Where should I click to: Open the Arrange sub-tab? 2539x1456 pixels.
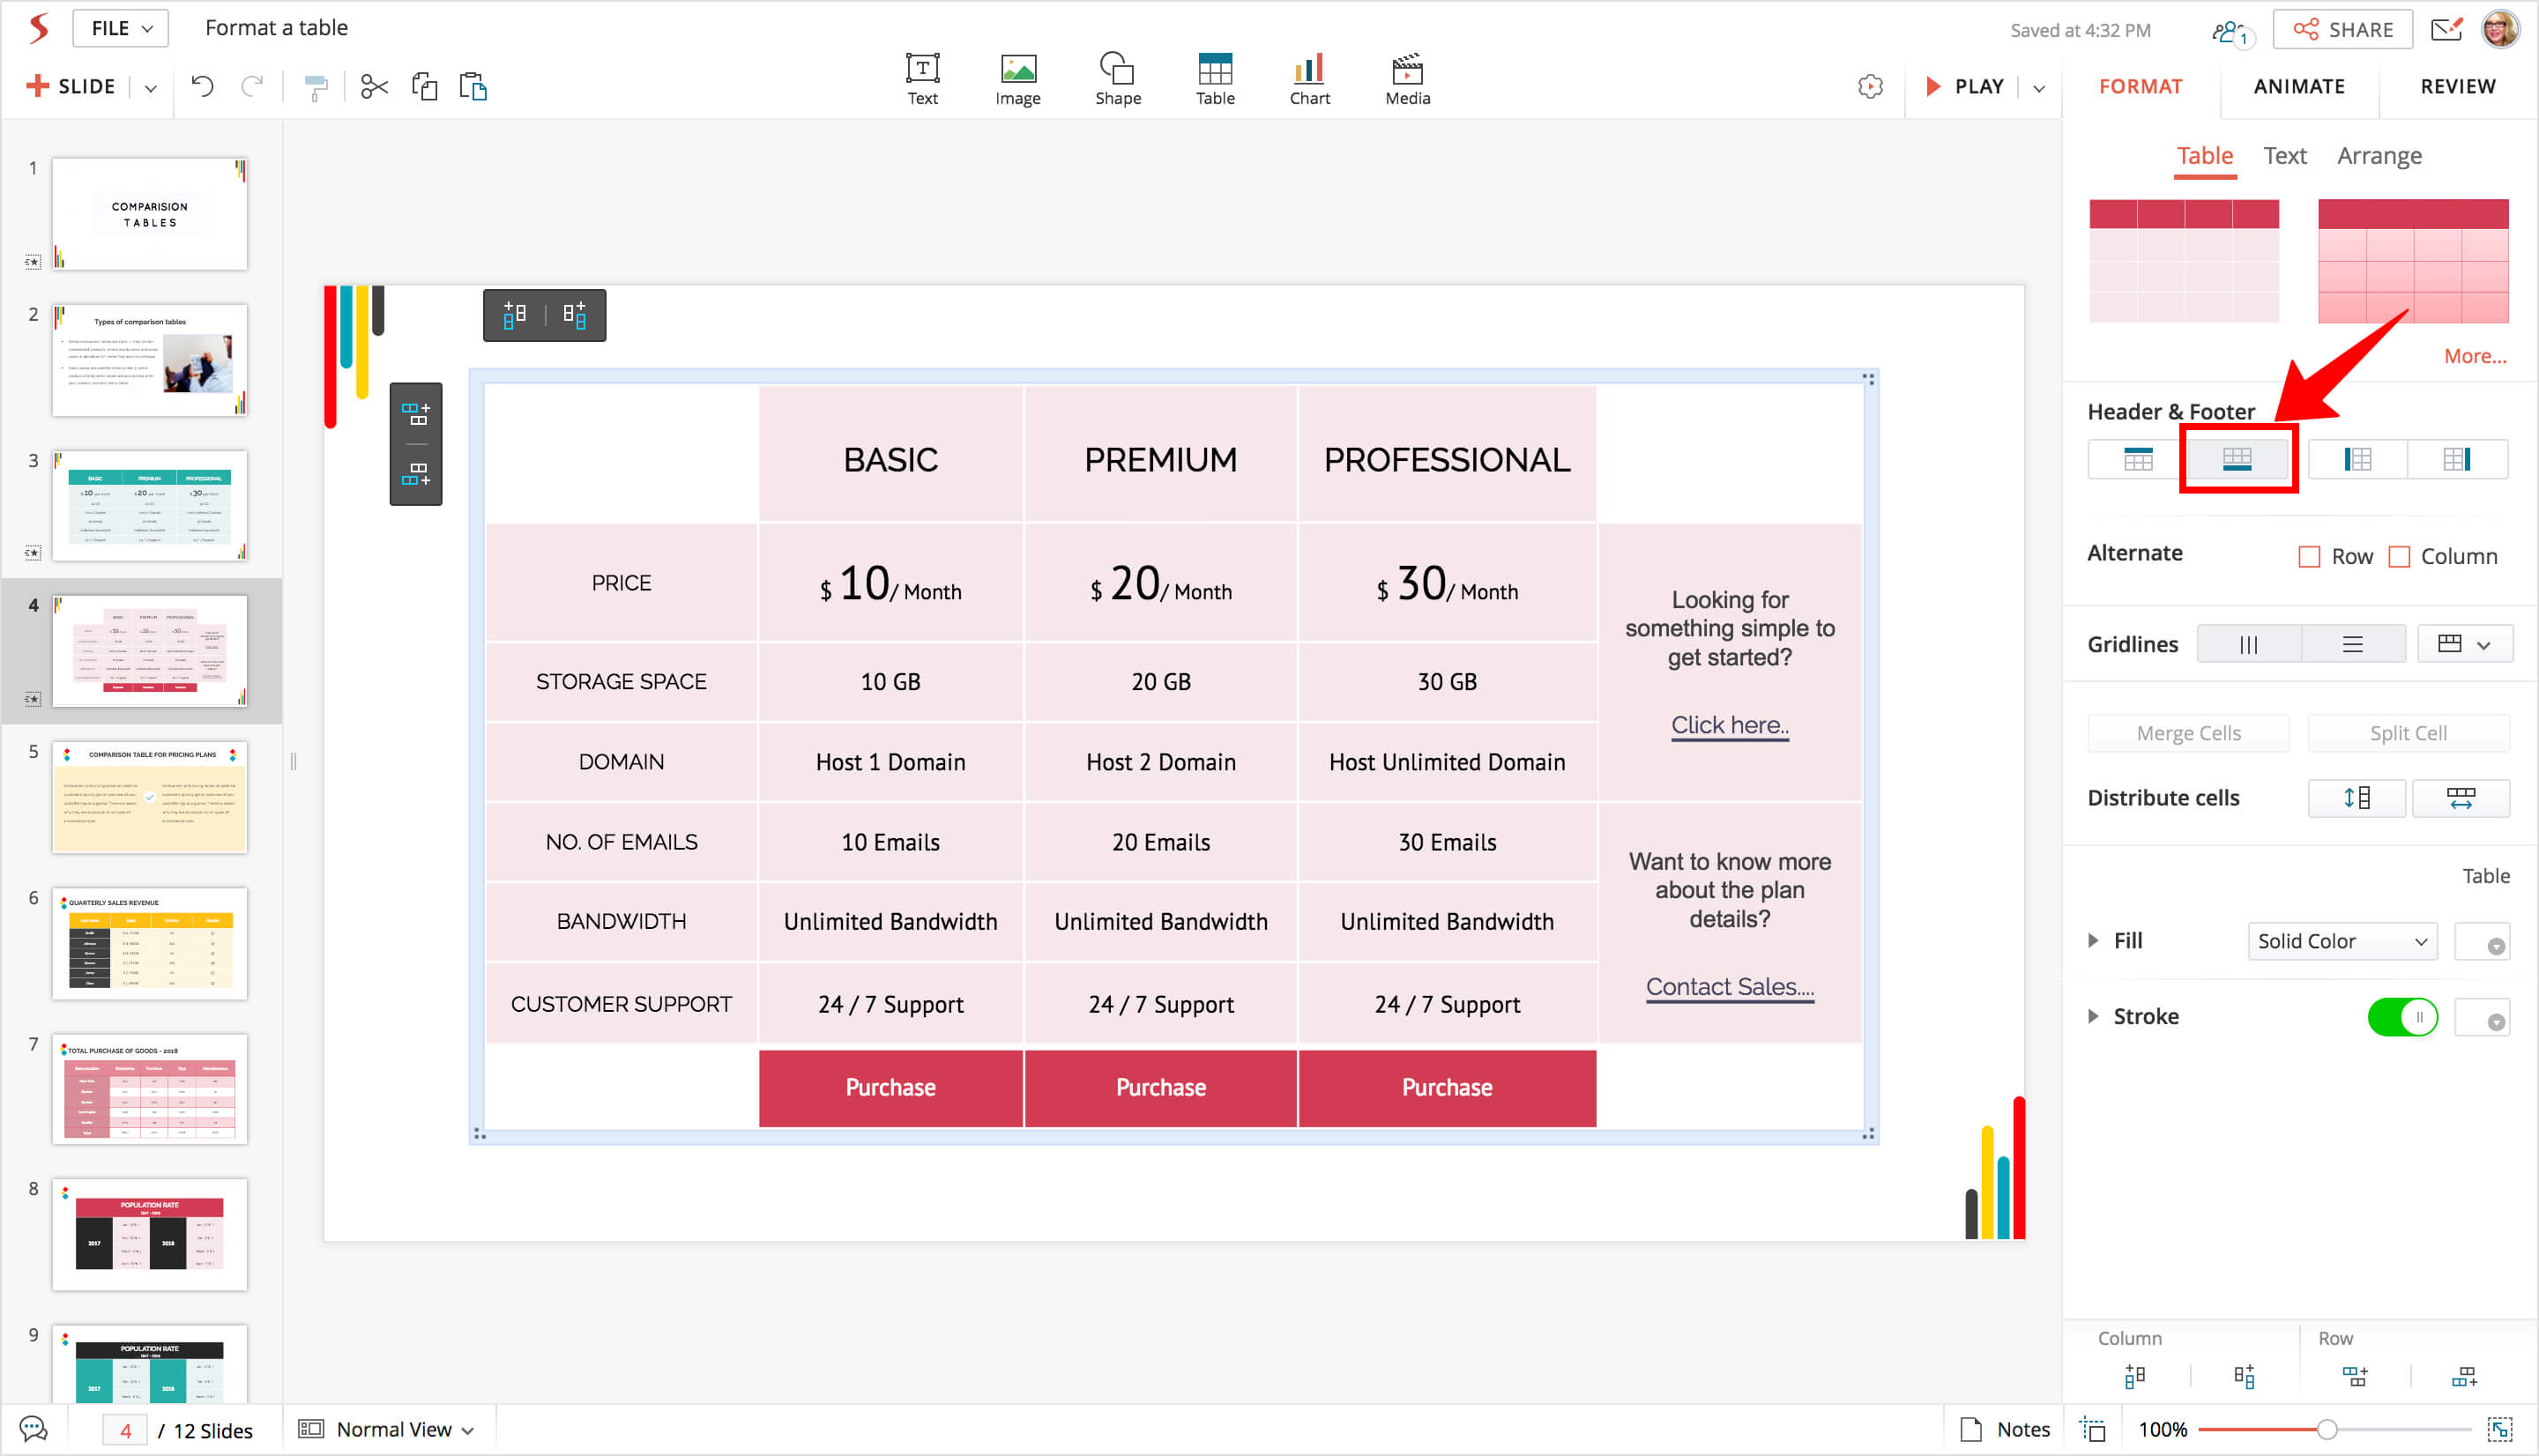[x=2379, y=157]
